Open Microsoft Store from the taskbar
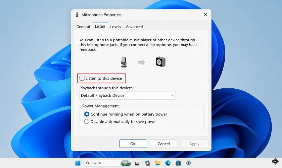 (x=178, y=163)
